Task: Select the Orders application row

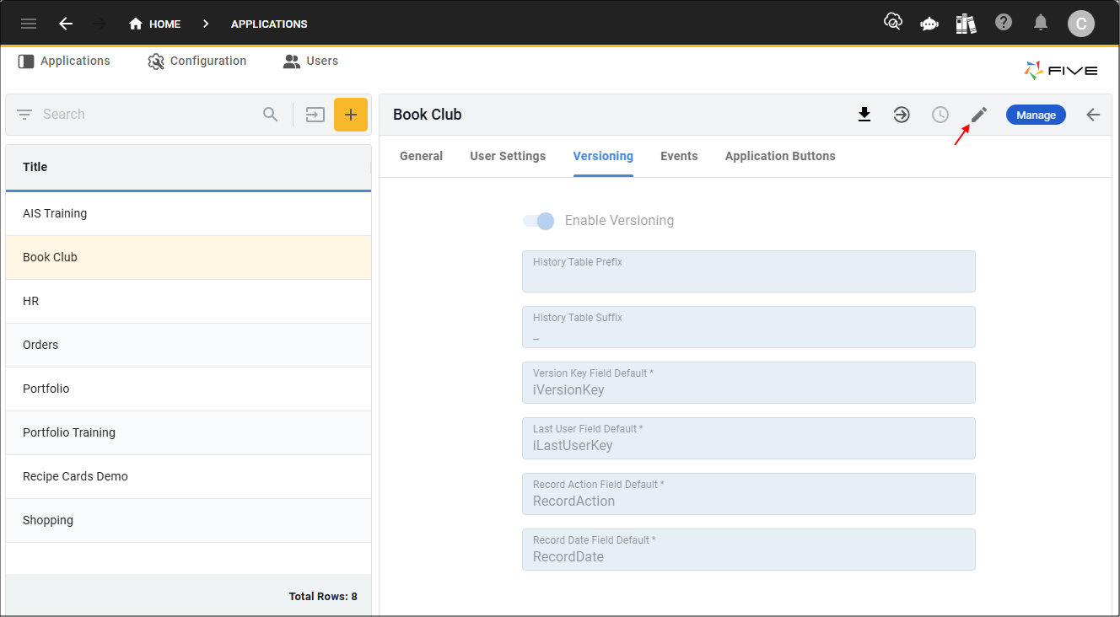Action: [188, 345]
